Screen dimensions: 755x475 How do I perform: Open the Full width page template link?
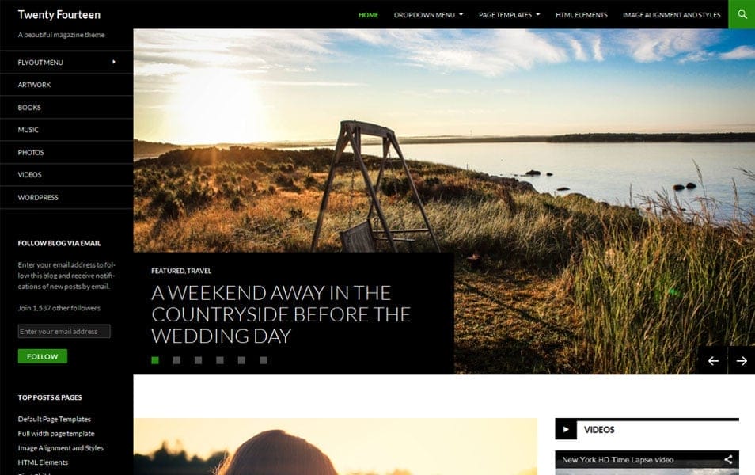tap(56, 434)
